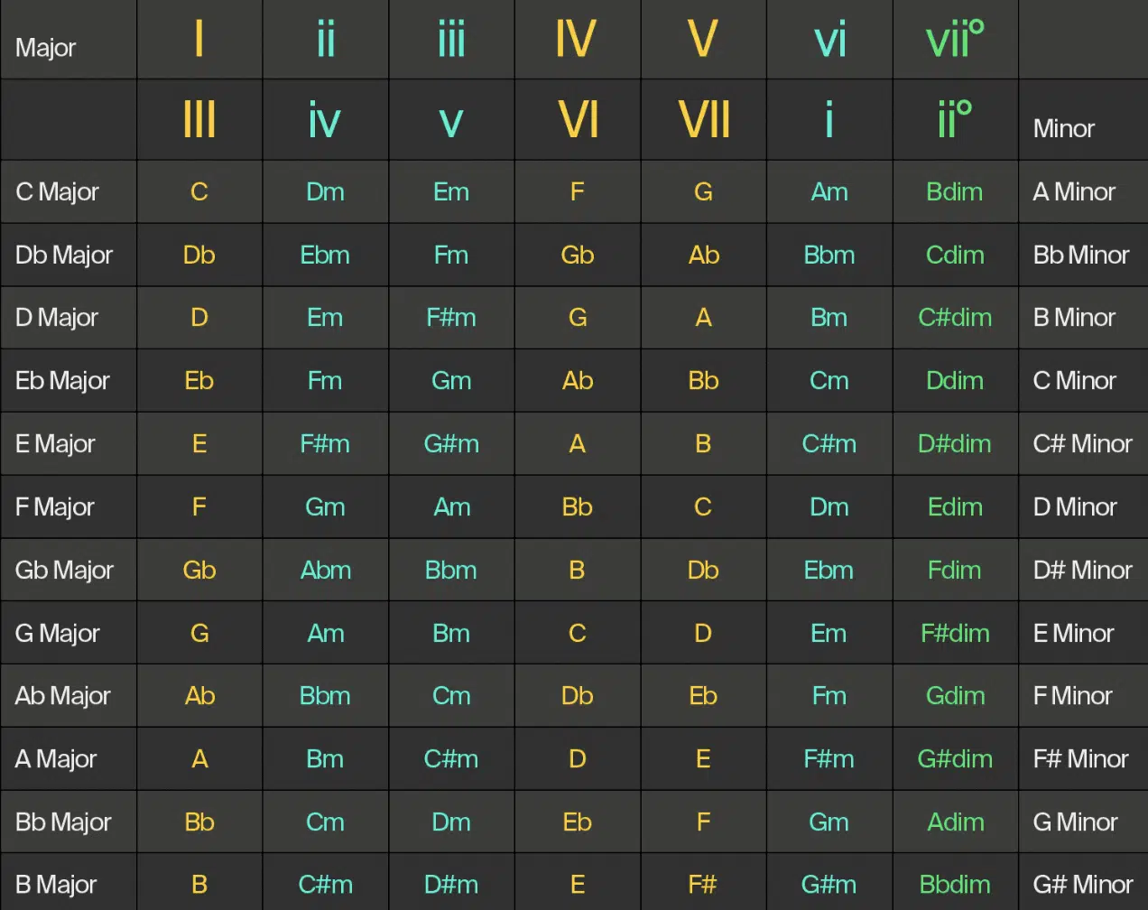Pick the "D Minor" key label
This screenshot has width=1148, height=910.
tap(1075, 507)
